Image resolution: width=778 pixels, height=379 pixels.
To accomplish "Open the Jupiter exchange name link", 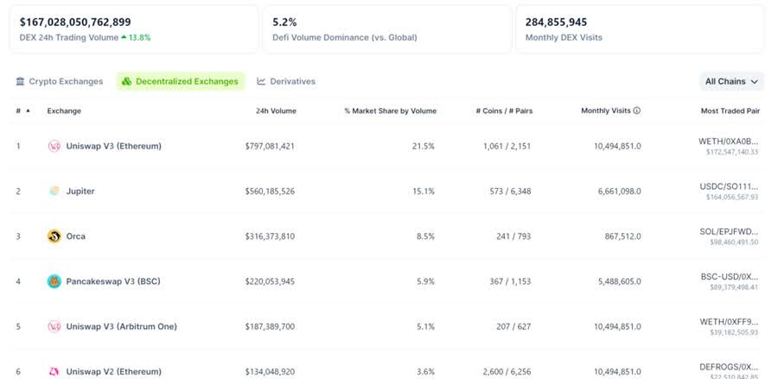I will [x=80, y=191].
